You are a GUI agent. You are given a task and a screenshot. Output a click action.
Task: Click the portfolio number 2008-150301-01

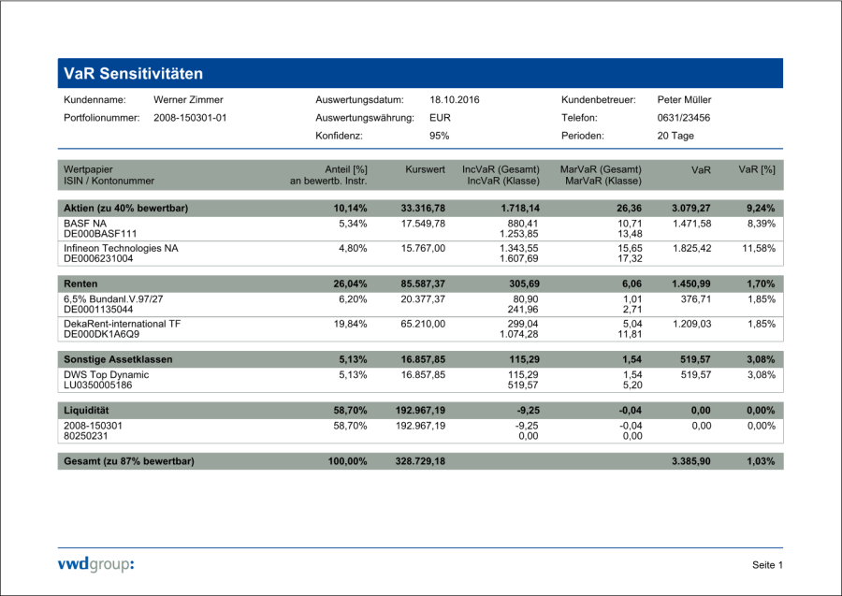(x=190, y=118)
